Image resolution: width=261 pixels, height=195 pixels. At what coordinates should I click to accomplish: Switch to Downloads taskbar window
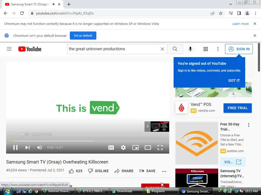pyautogui.click(x=127, y=191)
